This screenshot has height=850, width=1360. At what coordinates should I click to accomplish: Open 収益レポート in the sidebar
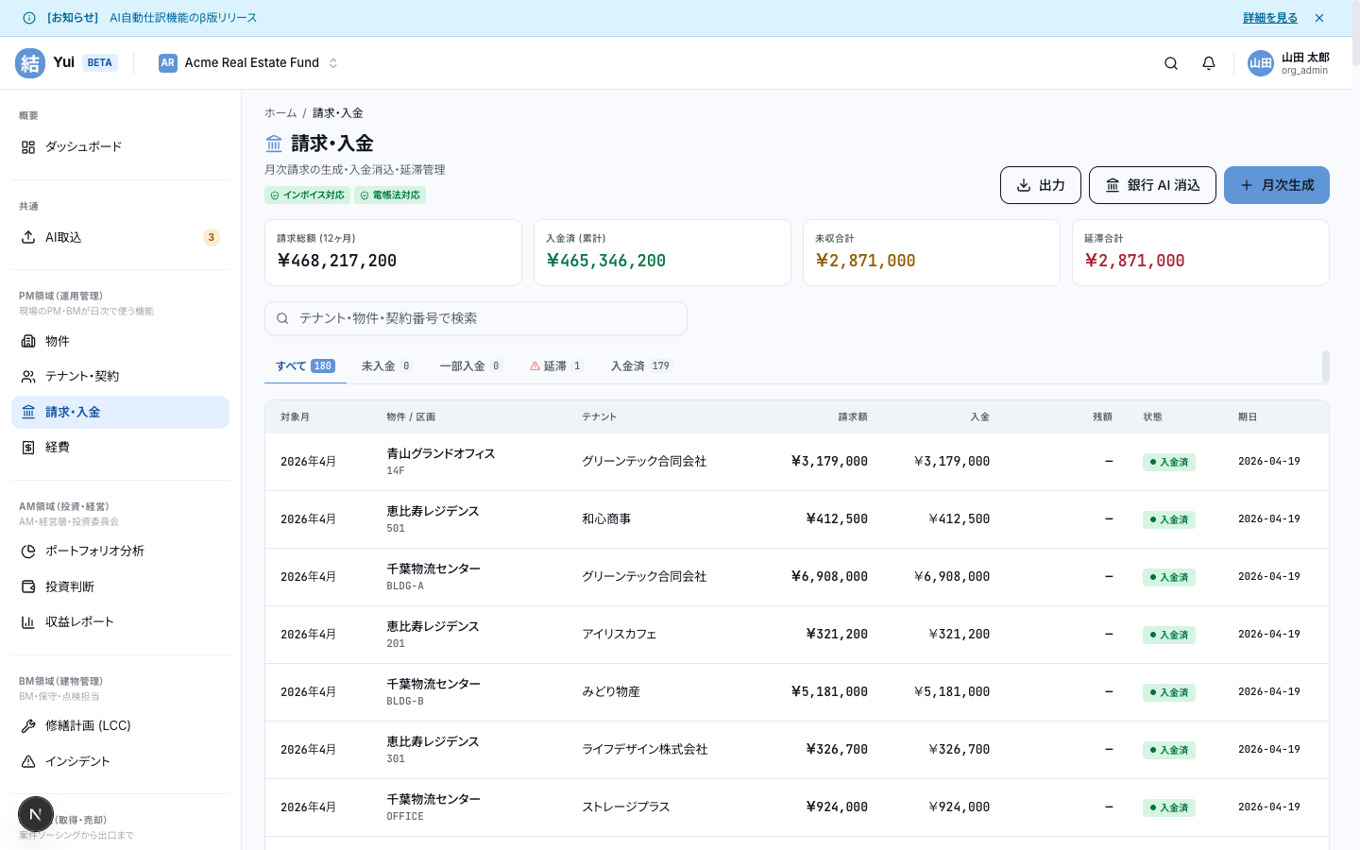tap(120, 622)
